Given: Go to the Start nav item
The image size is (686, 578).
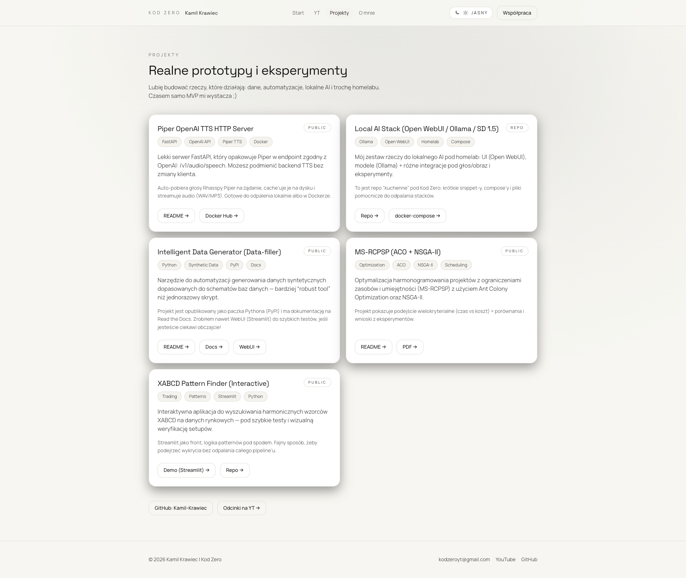Looking at the screenshot, I should tap(298, 13).
